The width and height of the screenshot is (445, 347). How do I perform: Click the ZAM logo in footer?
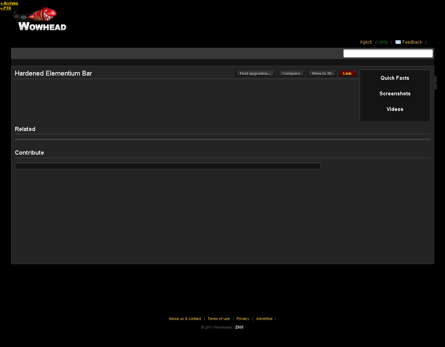(239, 327)
